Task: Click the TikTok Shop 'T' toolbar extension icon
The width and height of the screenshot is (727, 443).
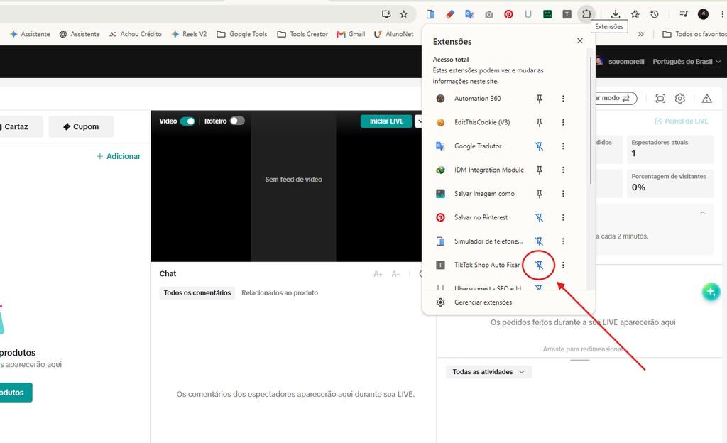Action: [567, 14]
